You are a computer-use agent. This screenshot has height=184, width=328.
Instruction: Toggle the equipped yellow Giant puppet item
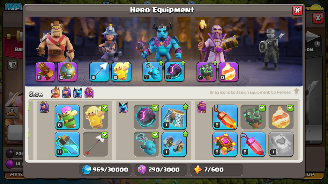(95, 117)
